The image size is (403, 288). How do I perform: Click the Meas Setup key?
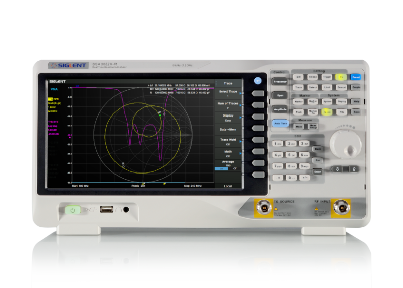pos(313,126)
